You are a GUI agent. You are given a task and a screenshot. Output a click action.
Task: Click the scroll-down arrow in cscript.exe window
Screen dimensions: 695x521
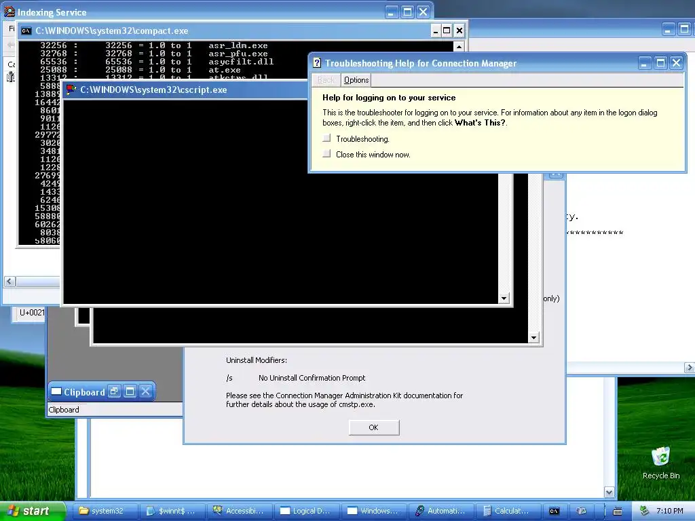click(x=504, y=298)
